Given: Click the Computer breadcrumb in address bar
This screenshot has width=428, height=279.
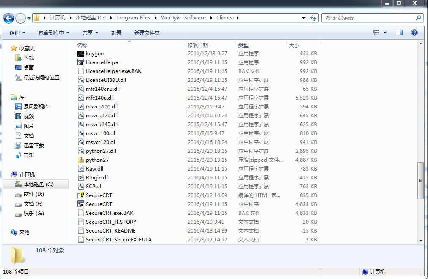Looking at the screenshot, I should coord(58,18).
